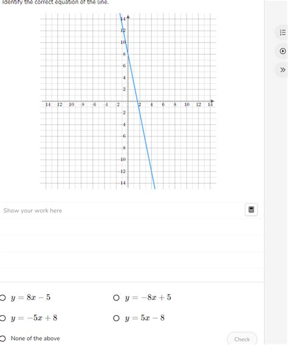The width and height of the screenshot is (288, 345).
Task: Click the second blank work line
Action: point(131,243)
